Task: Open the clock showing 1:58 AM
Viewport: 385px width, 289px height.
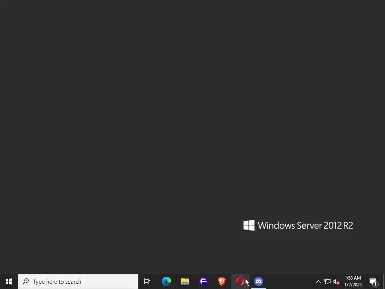Action: 353,281
